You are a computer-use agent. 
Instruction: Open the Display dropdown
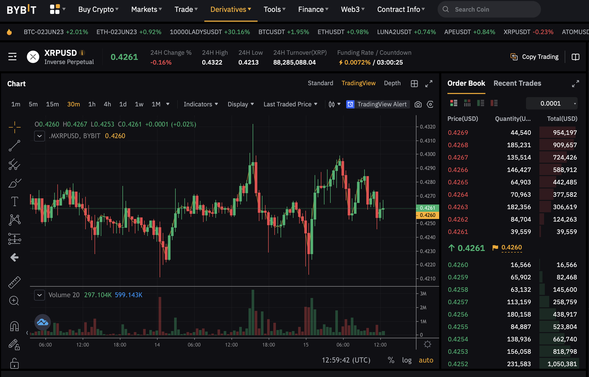[x=241, y=104]
